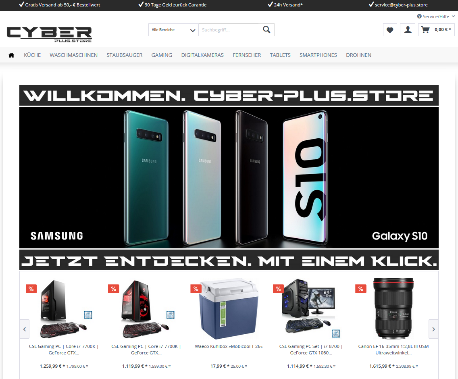Show previous products with the left slider arrow
This screenshot has width=458, height=379.
tap(25, 329)
